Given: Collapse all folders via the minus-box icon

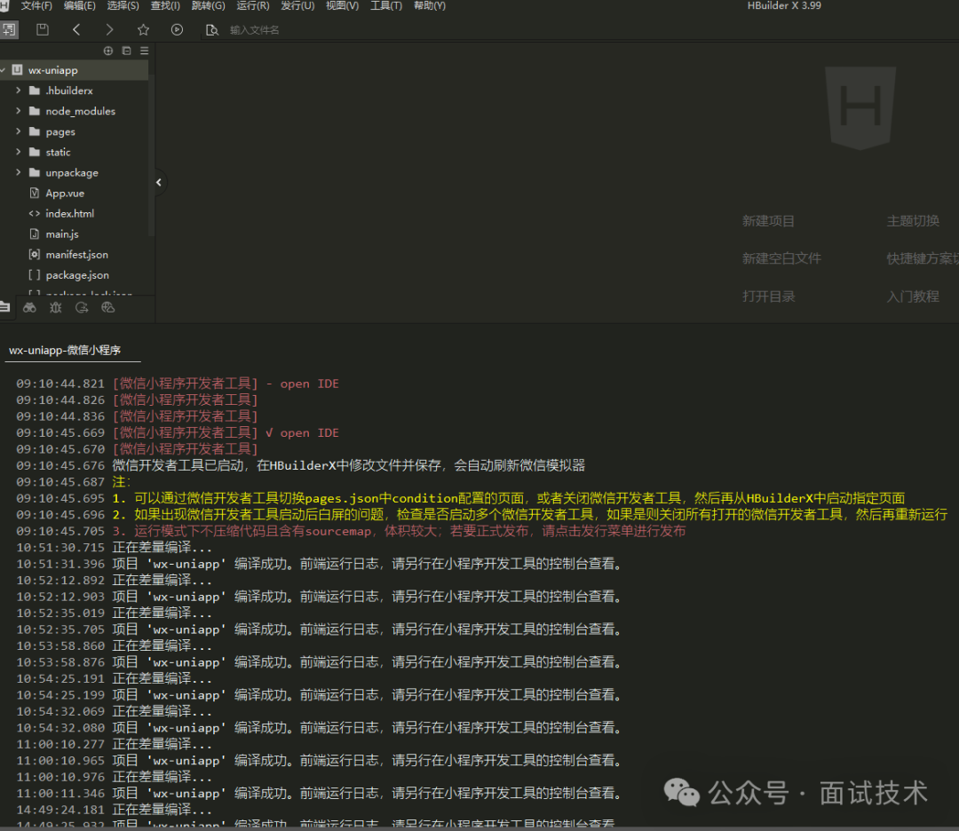Looking at the screenshot, I should [x=127, y=51].
